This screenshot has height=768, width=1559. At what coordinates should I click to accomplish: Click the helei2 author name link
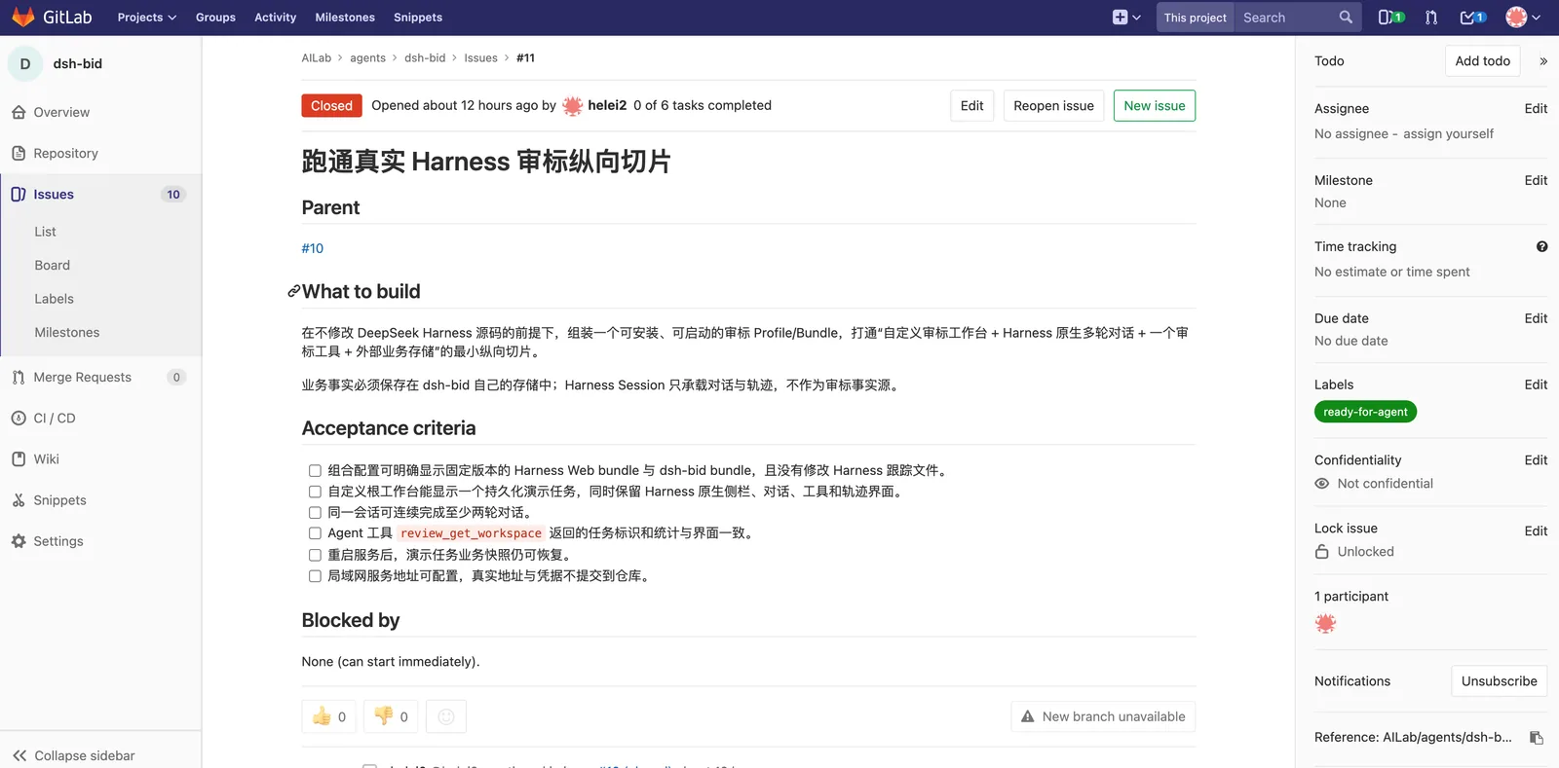pyautogui.click(x=607, y=105)
